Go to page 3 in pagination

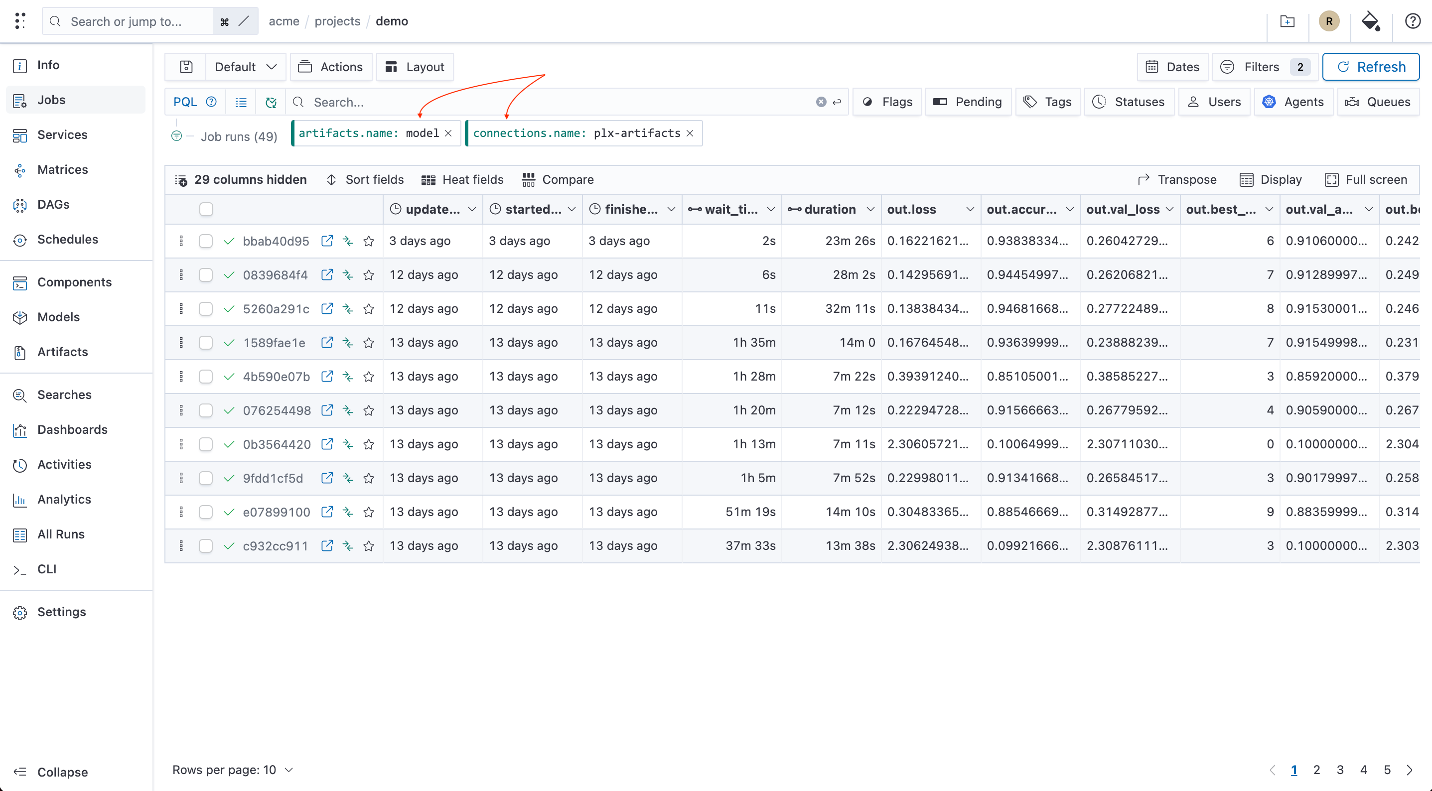tap(1340, 770)
